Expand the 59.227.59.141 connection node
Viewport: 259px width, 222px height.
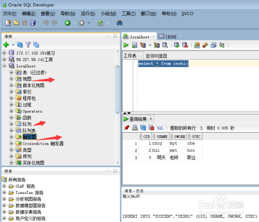[x=4, y=60]
